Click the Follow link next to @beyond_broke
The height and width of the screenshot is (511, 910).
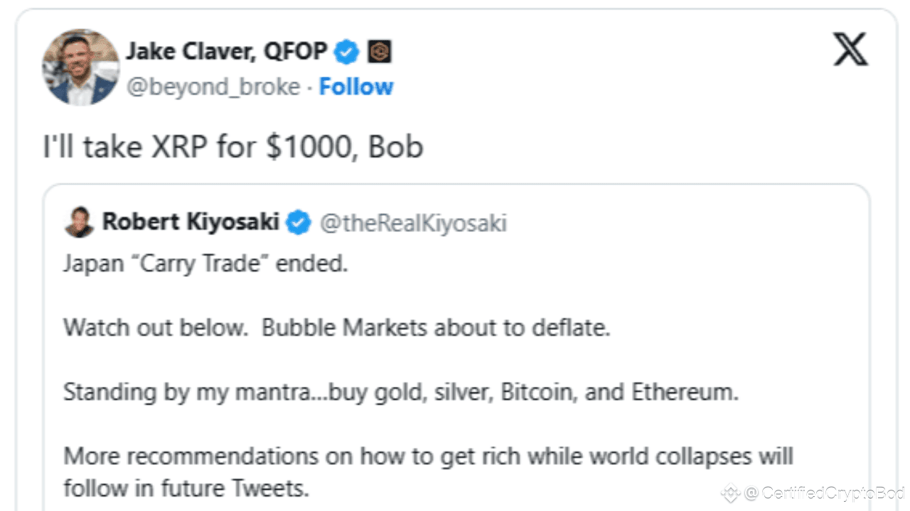pos(355,87)
